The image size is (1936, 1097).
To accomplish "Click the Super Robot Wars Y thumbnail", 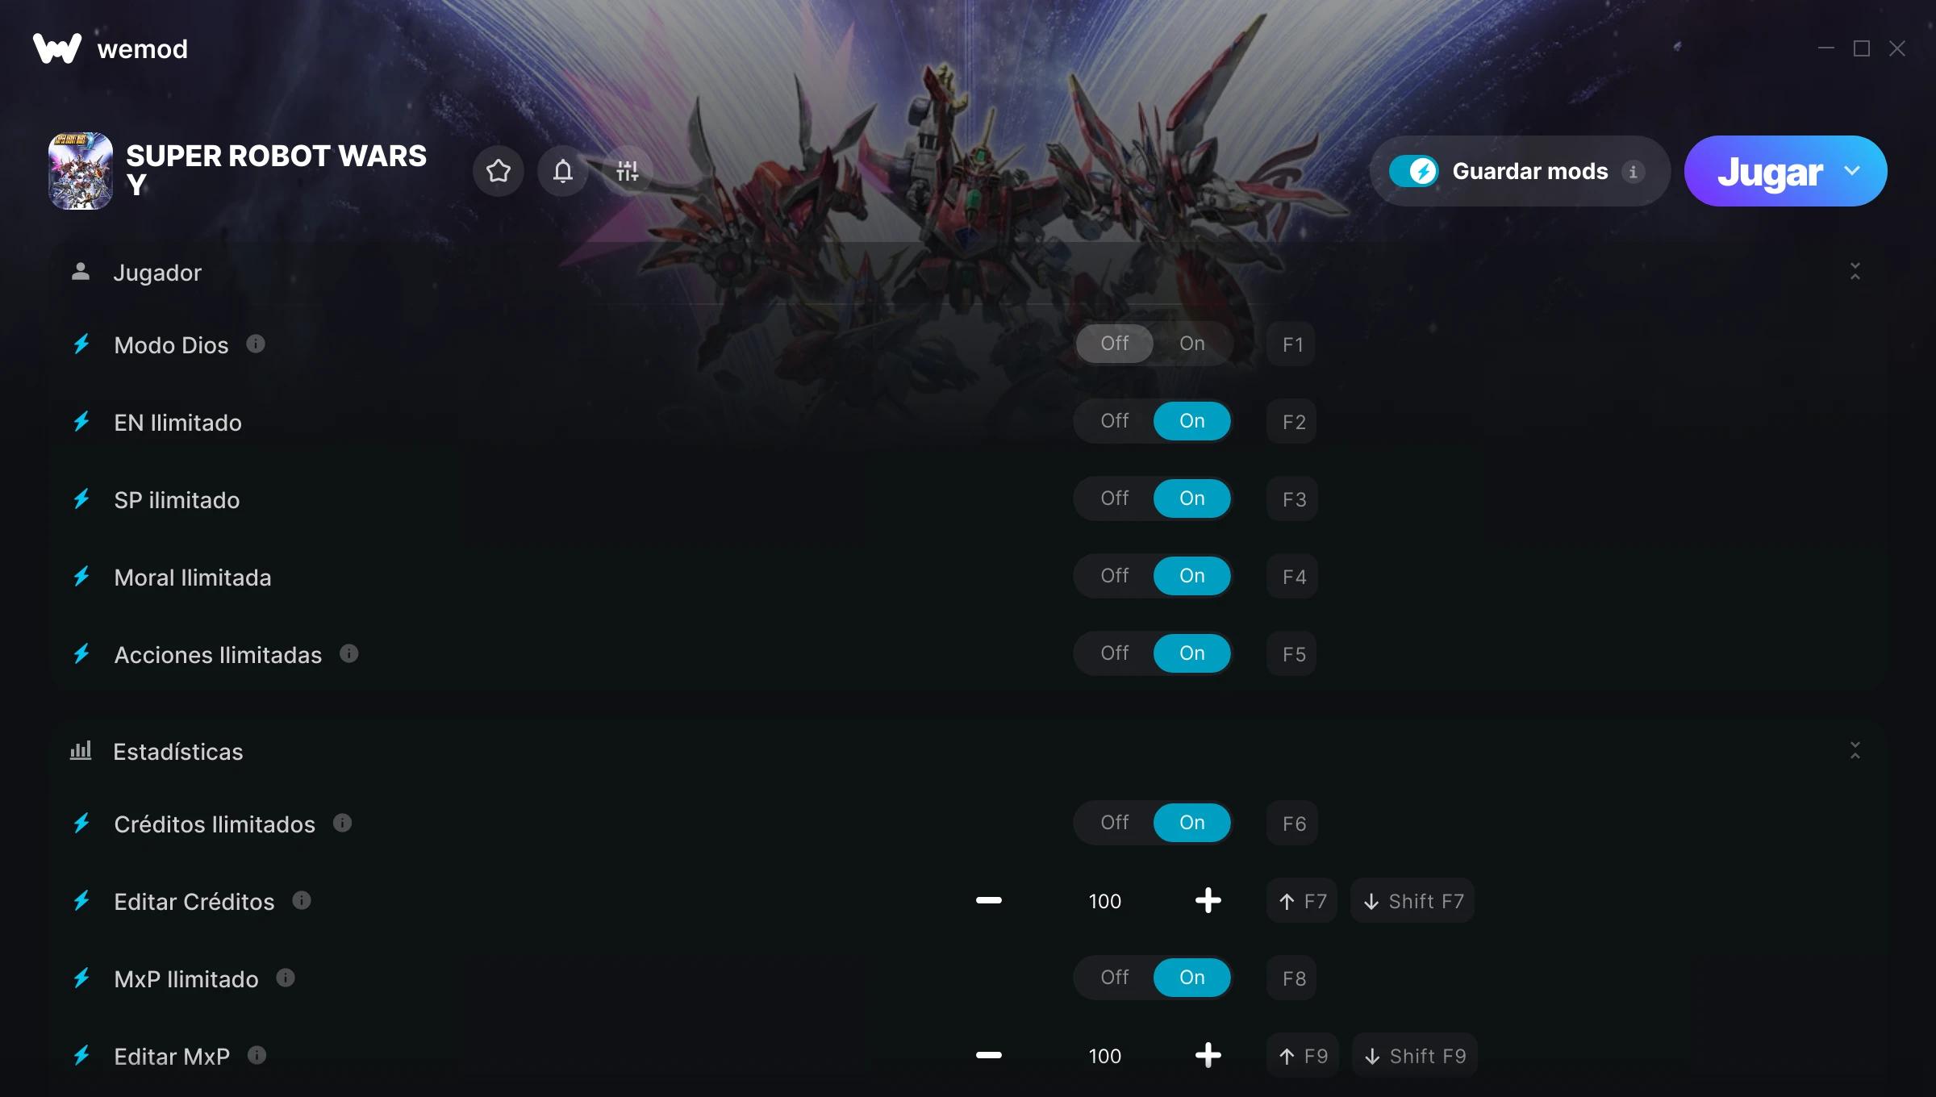I will [x=81, y=171].
